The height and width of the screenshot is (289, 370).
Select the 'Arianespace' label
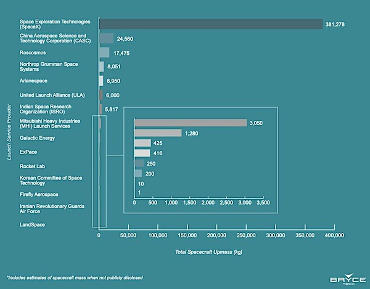(x=33, y=81)
